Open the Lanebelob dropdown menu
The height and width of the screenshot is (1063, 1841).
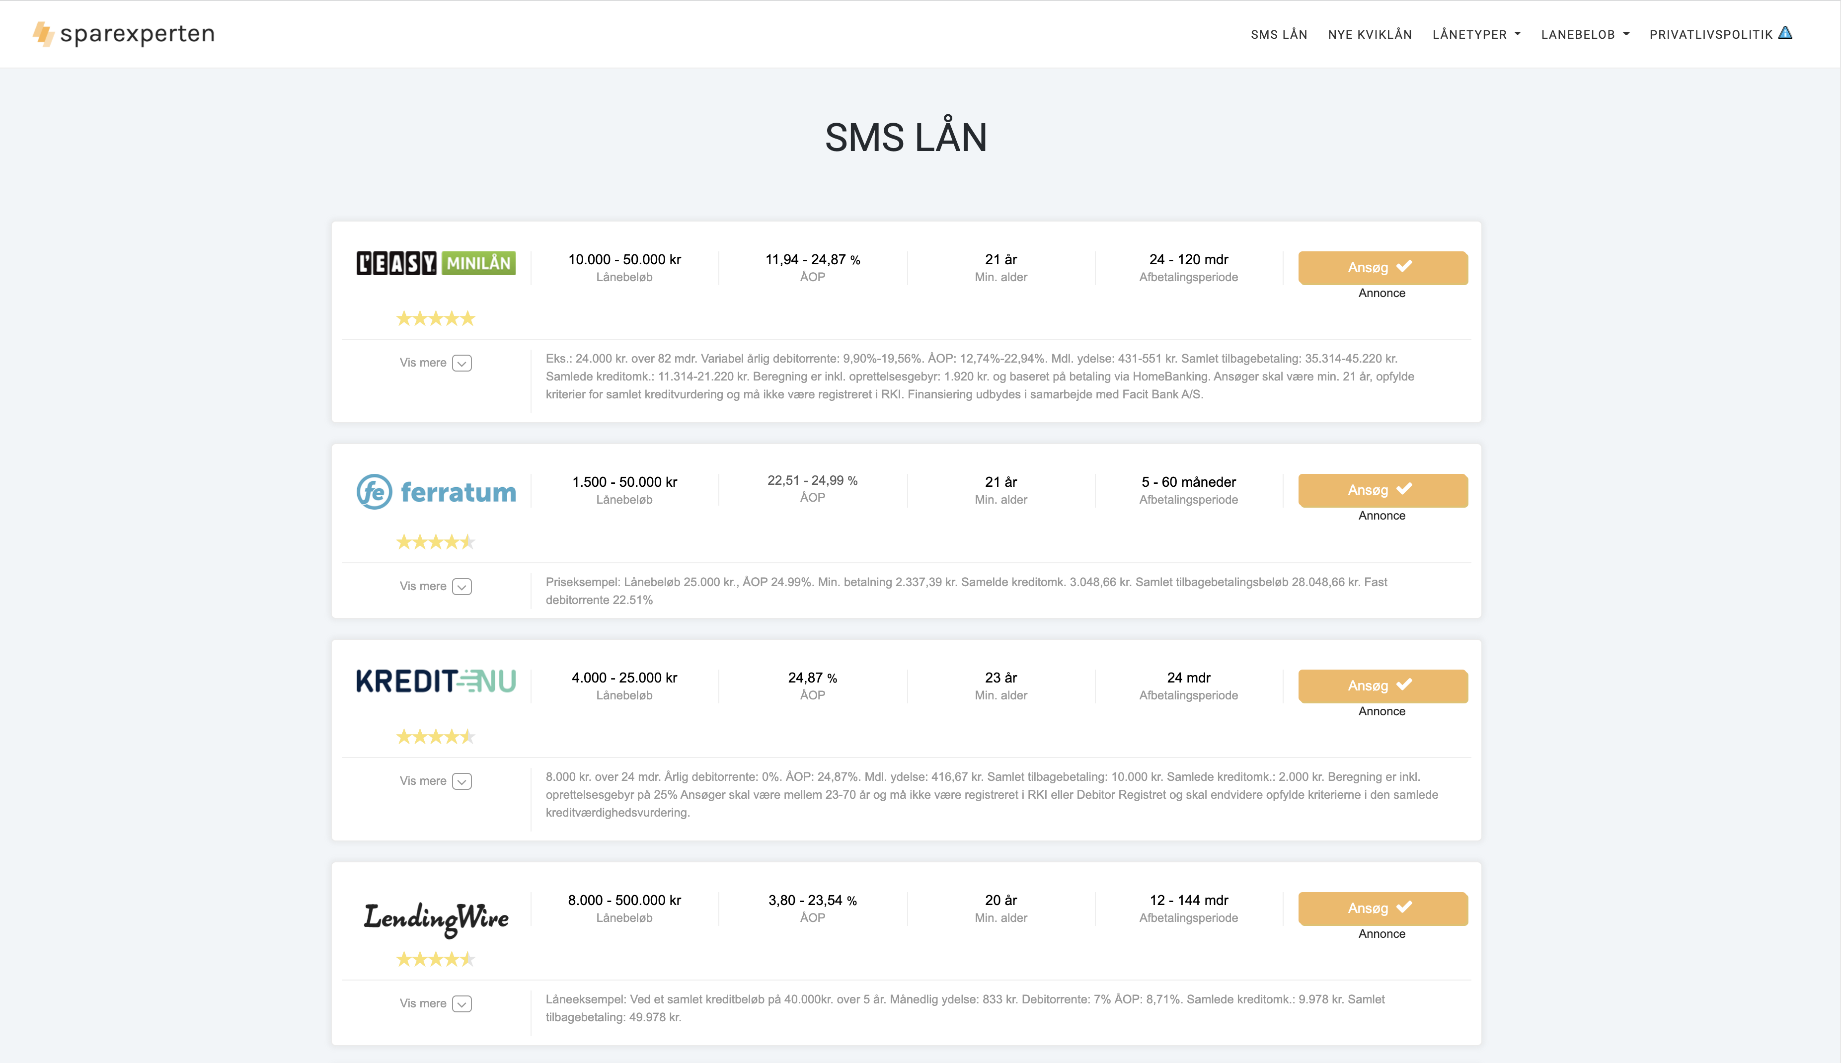tap(1585, 34)
